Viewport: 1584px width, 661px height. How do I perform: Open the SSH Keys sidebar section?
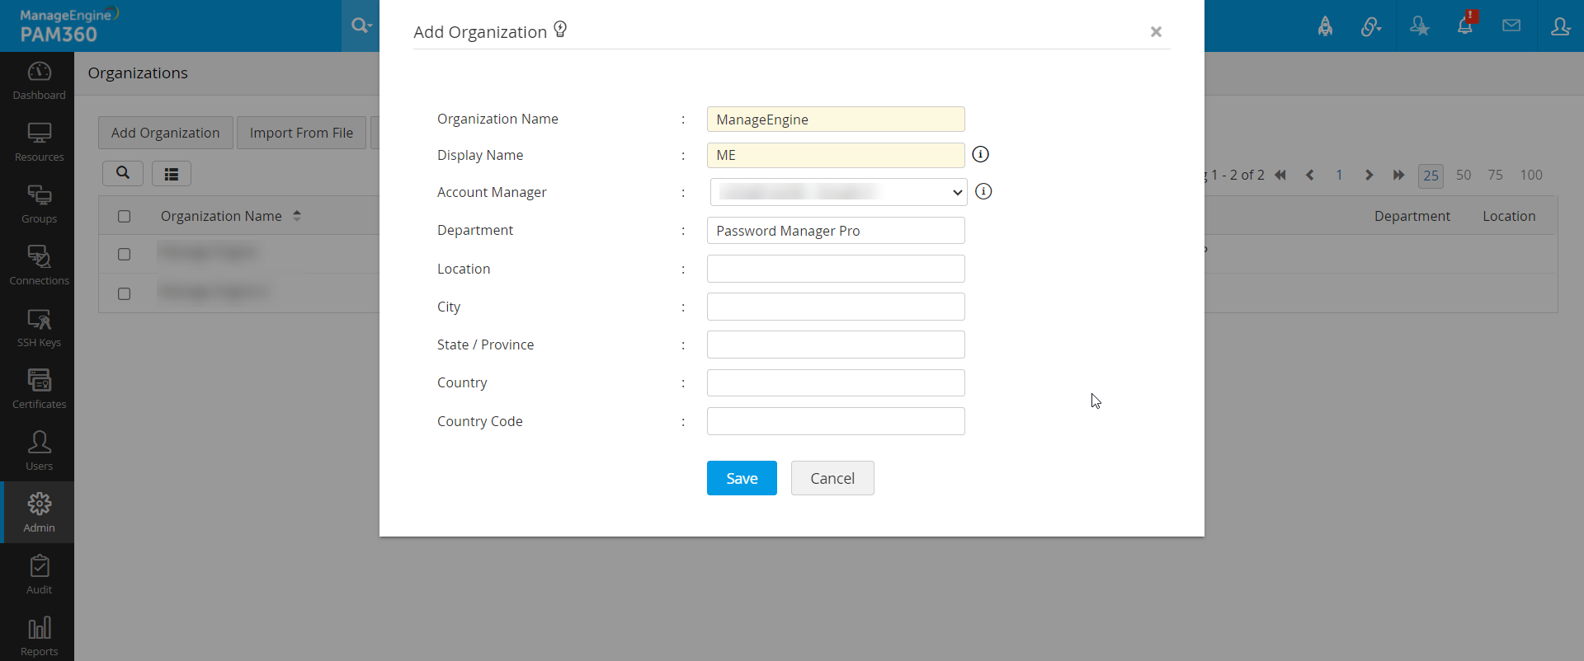[x=39, y=328]
